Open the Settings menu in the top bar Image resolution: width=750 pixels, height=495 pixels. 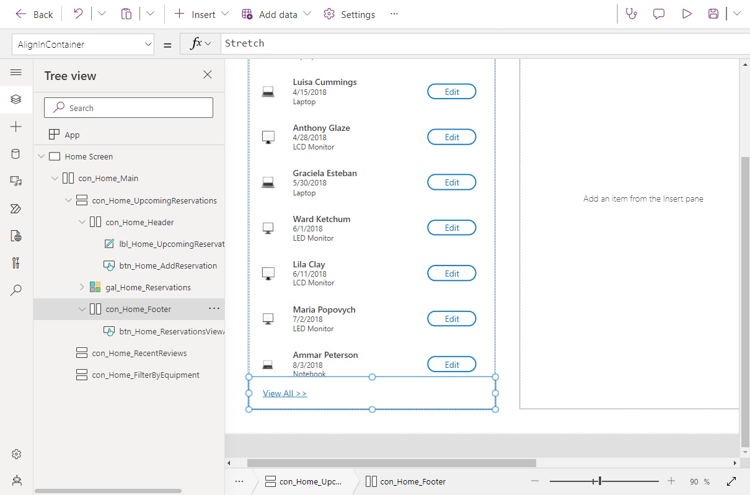(x=349, y=14)
